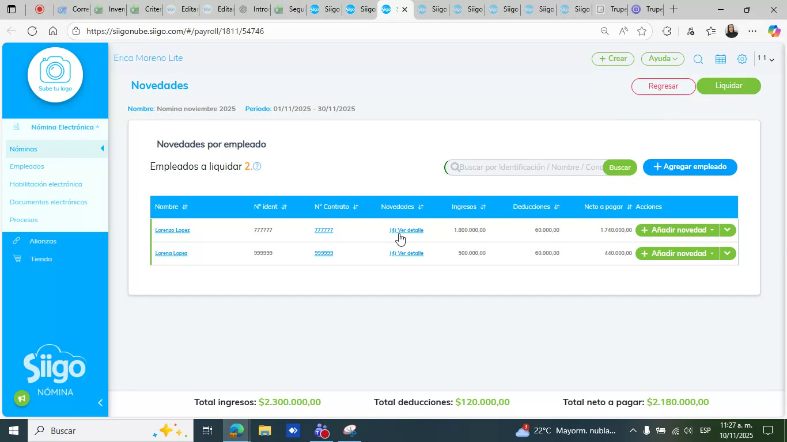Sort table by N° ident column
This screenshot has width=787, height=442.
284,207
